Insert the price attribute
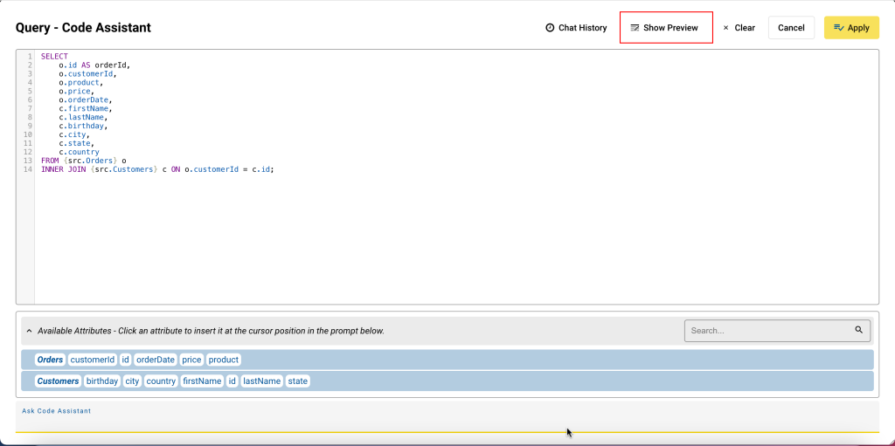The width and height of the screenshot is (895, 446). coord(191,360)
